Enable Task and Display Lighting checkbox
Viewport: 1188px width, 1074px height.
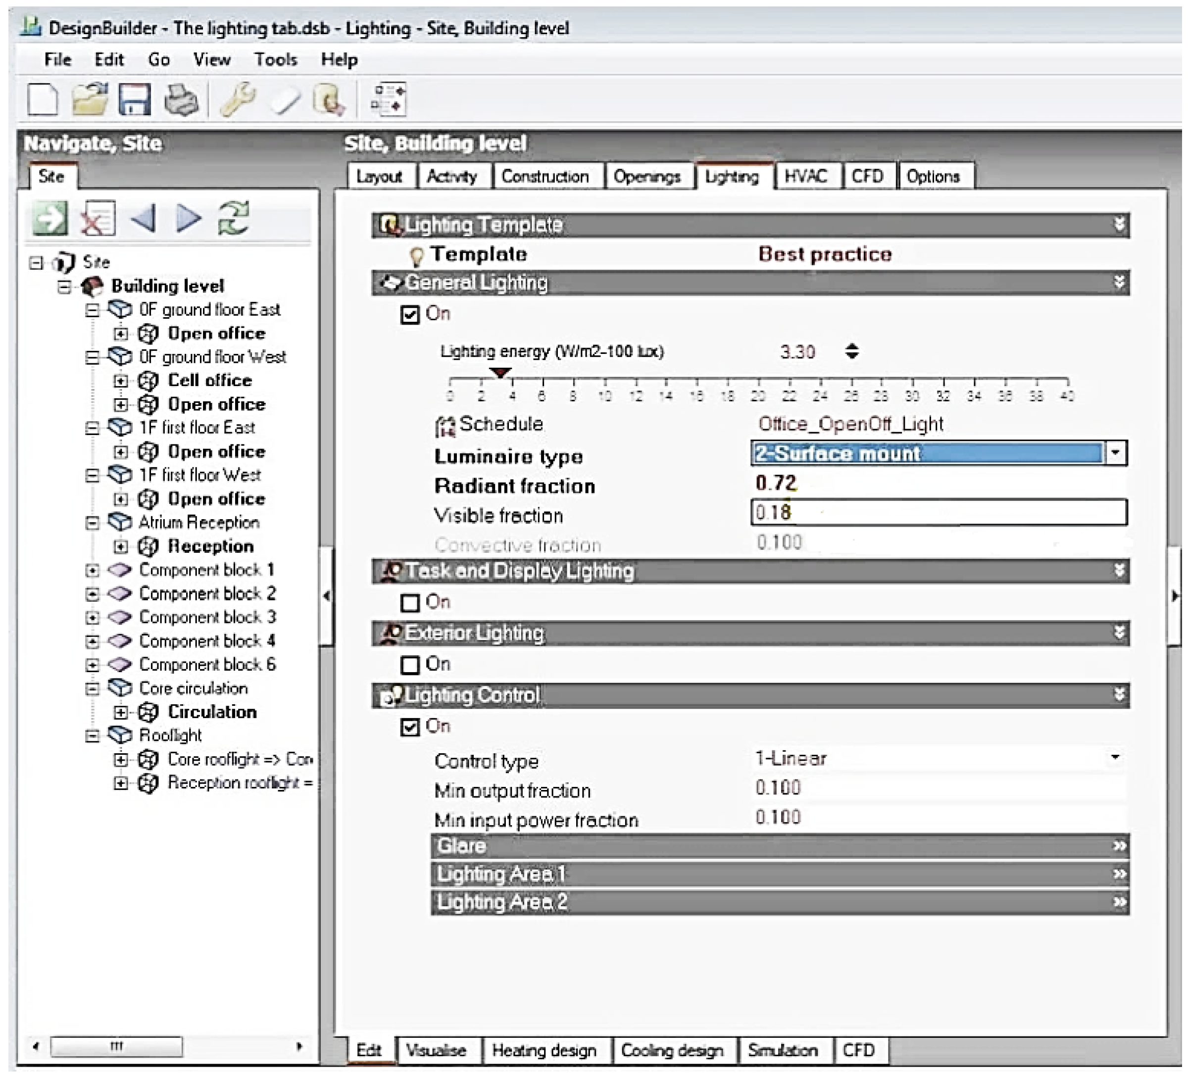[409, 603]
